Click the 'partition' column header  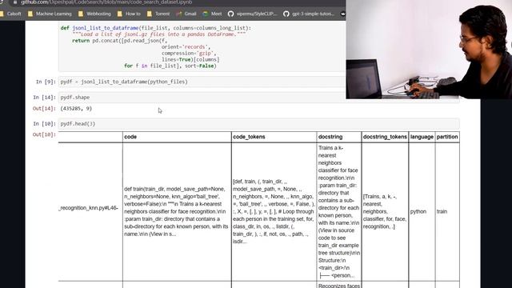447,137
